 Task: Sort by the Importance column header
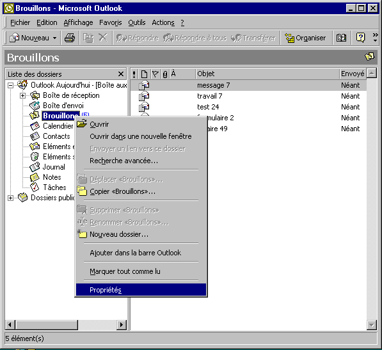[134, 74]
